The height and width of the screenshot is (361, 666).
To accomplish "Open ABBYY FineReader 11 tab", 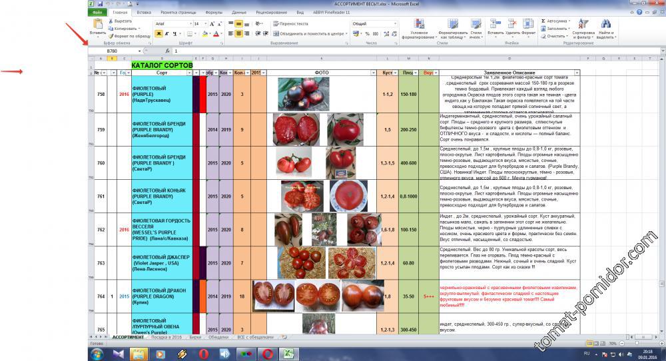I will coord(331,12).
